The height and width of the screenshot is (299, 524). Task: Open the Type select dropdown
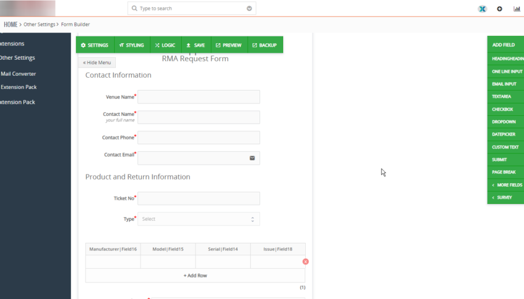click(199, 219)
